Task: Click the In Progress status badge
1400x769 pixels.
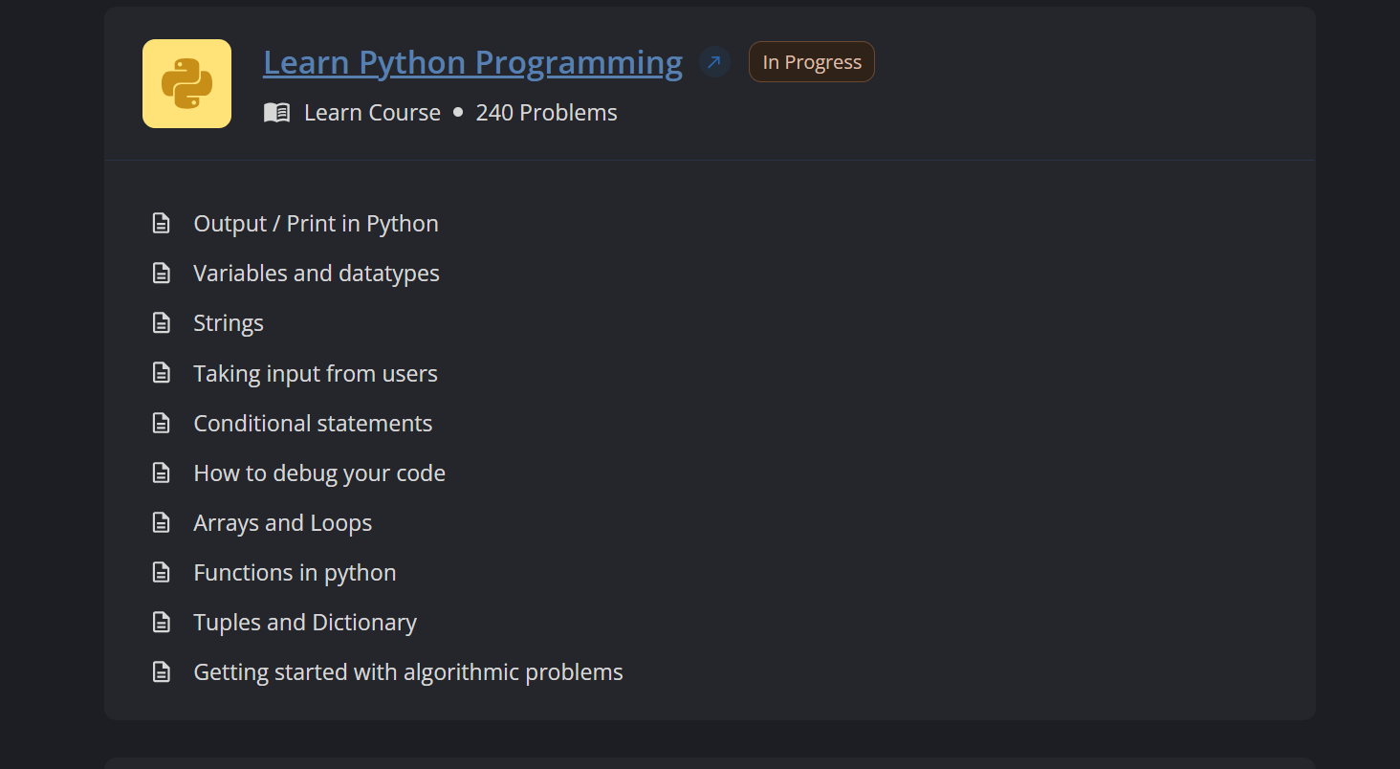Action: point(811,62)
